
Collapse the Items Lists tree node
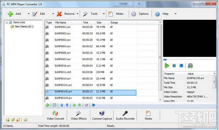point(7,23)
